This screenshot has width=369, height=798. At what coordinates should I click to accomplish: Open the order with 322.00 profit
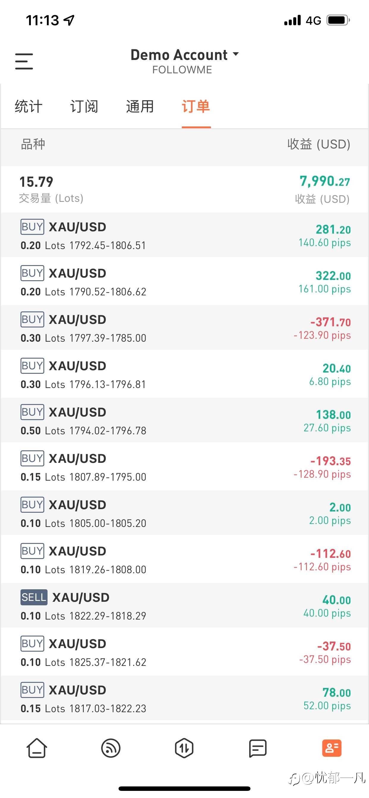point(184,282)
